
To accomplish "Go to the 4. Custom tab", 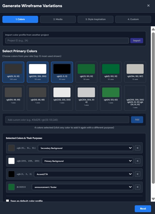I will (x=133, y=19).
